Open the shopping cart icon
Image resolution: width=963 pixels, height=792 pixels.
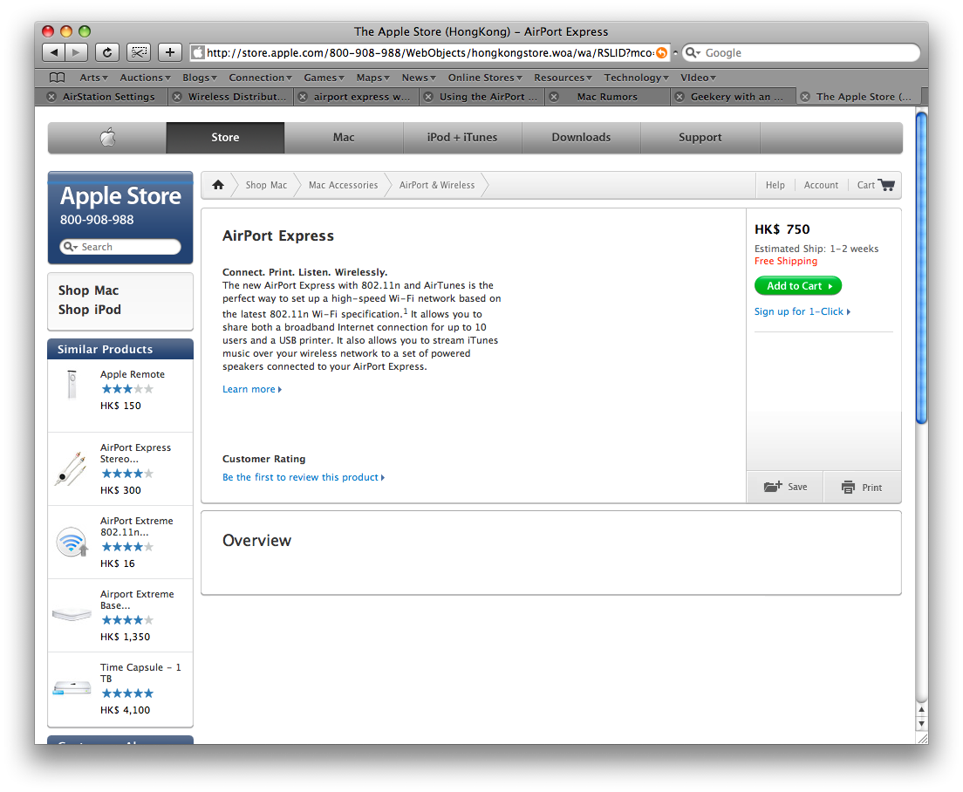click(x=886, y=185)
